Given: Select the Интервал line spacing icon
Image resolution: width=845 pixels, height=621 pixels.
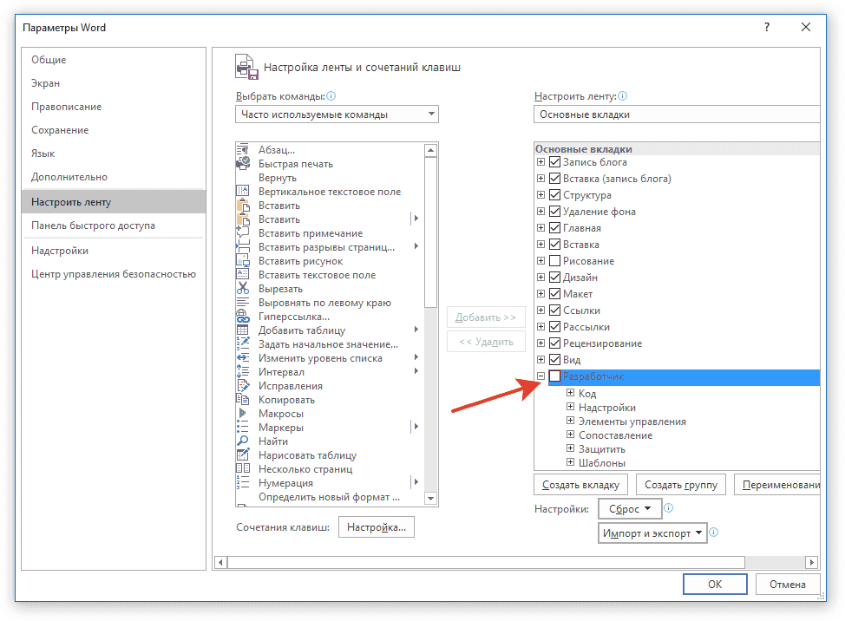Looking at the screenshot, I should pos(243,372).
